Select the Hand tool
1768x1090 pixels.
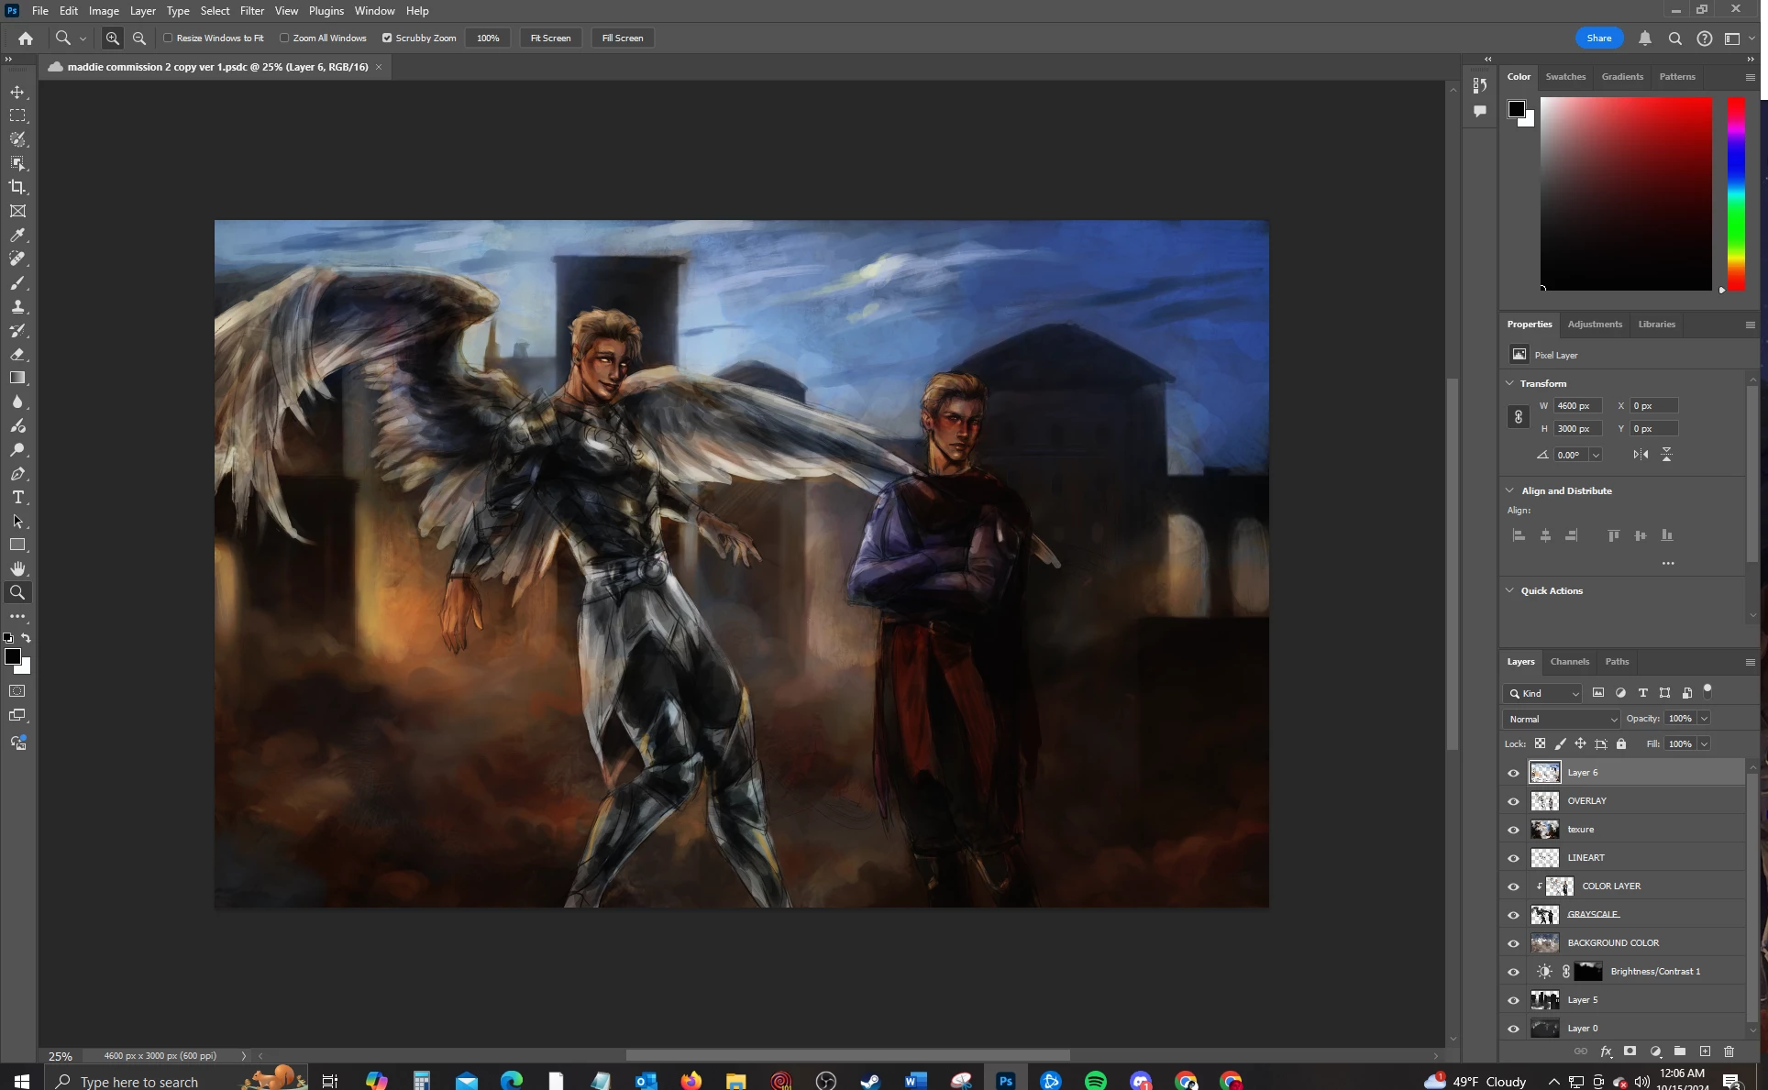[17, 568]
